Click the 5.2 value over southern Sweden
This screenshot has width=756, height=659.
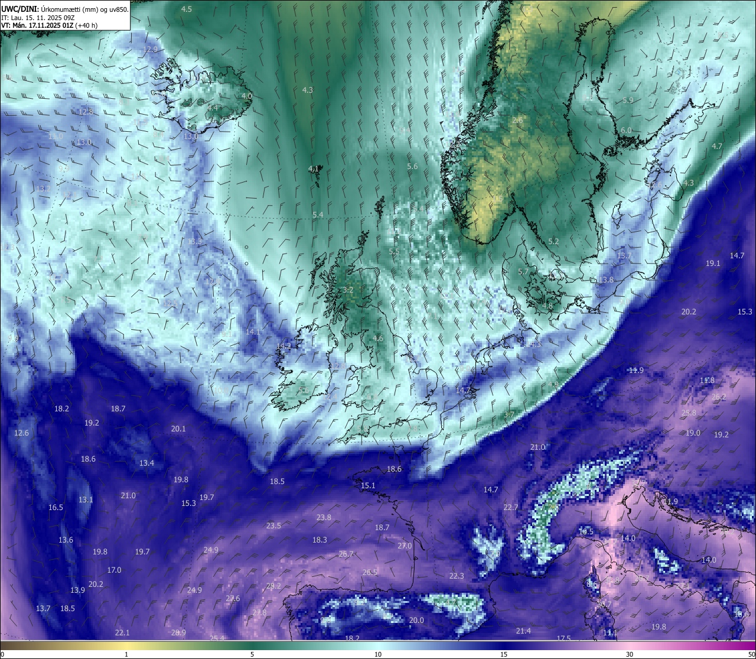click(x=553, y=241)
